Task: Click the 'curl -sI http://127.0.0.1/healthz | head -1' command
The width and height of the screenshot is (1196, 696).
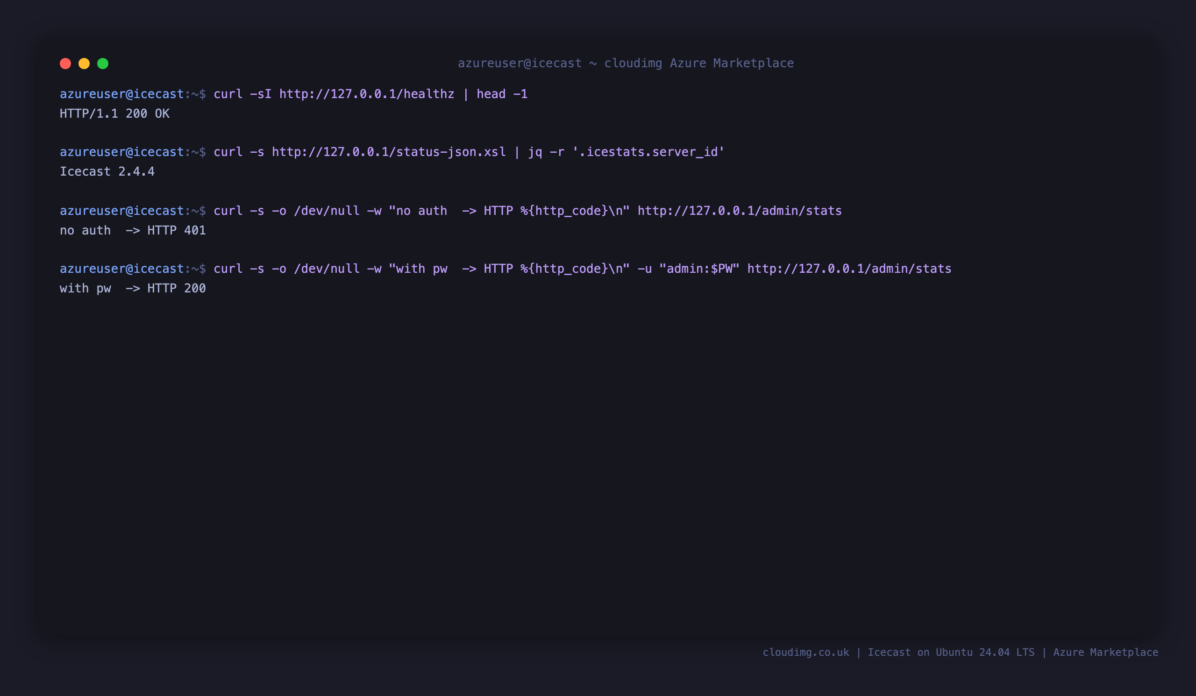Action: pos(370,94)
